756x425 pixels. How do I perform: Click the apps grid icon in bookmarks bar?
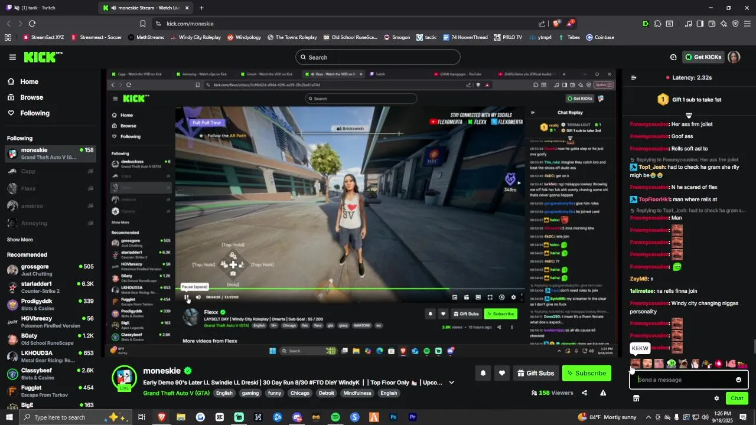(x=8, y=37)
